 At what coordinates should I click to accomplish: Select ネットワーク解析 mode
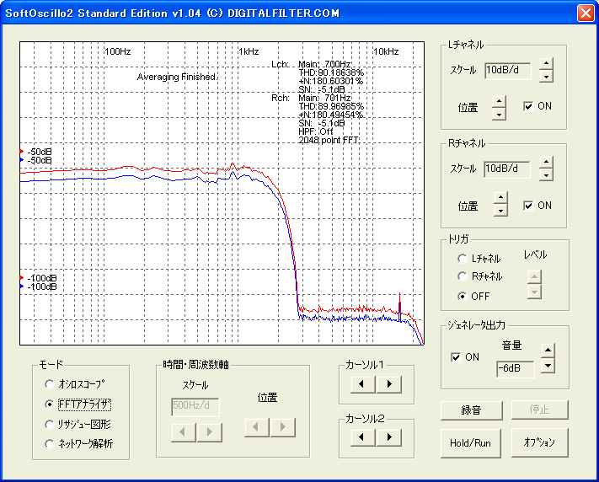point(49,444)
